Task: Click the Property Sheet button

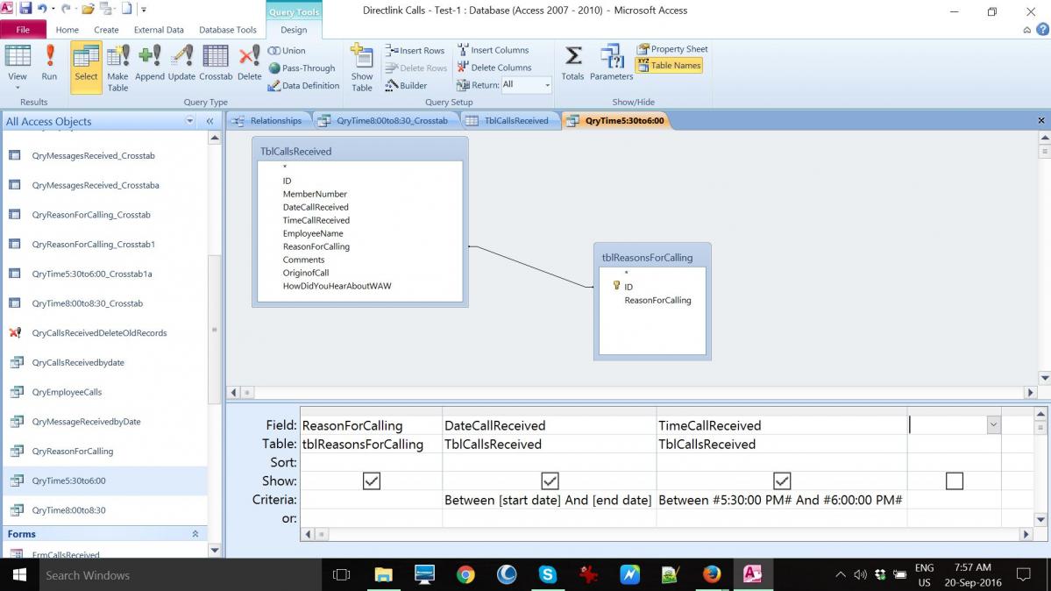Action: tap(672, 49)
